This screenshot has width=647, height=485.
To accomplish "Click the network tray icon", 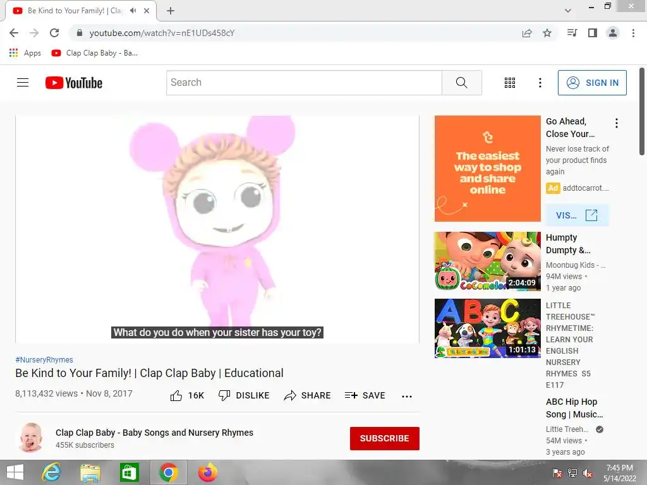I will (x=572, y=473).
